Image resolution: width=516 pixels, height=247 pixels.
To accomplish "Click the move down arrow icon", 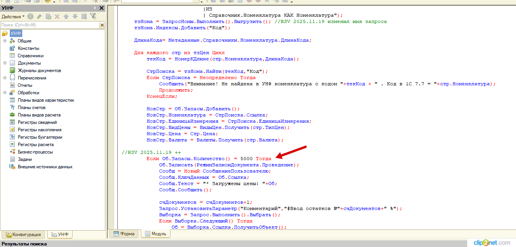I will click(x=75, y=16).
